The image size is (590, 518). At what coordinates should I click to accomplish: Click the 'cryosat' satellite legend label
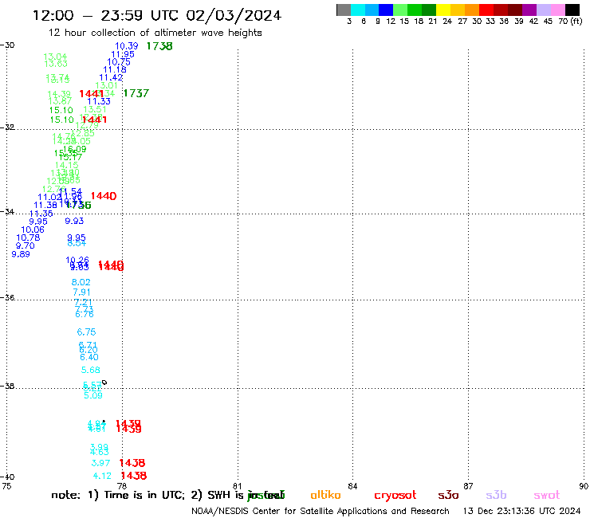(395, 496)
